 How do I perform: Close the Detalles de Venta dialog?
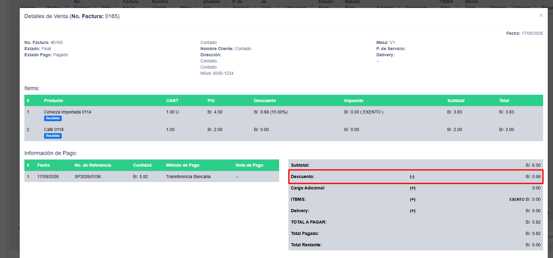click(541, 15)
